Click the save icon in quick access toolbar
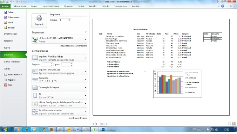The image size is (237, 134). pos(7,2)
